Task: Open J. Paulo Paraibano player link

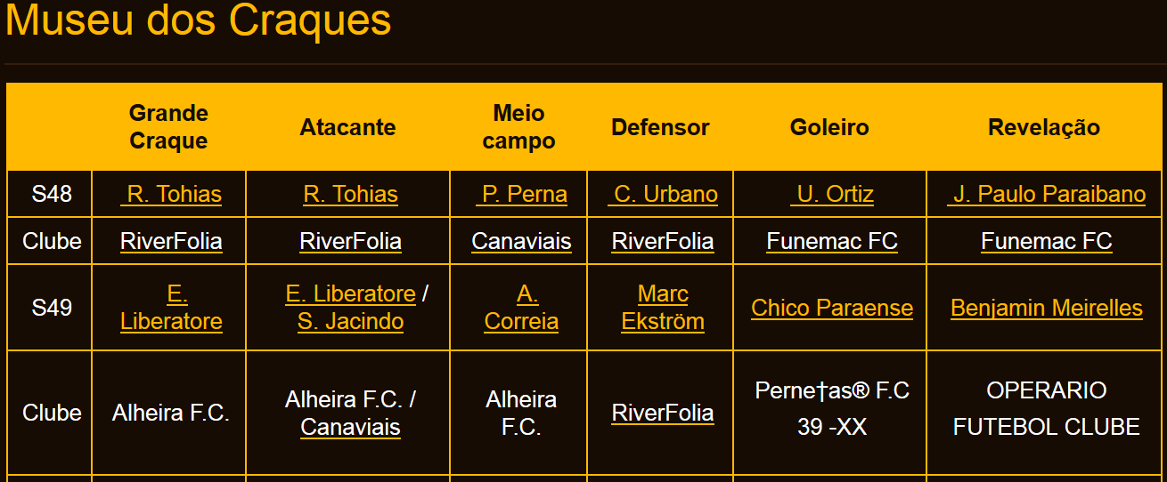Action: [x=1047, y=194]
